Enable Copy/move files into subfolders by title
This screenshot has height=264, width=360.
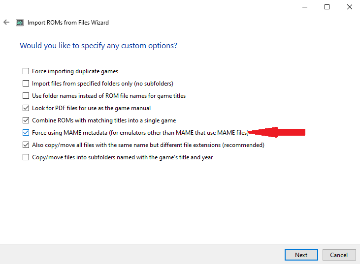(x=26, y=157)
